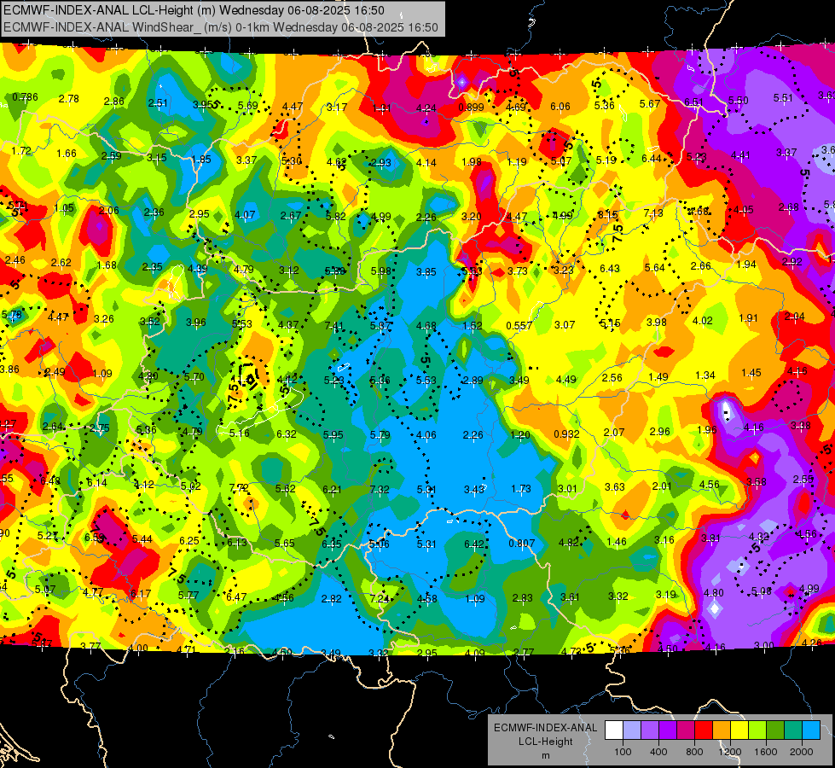Click the wind shear value 6.32

[x=287, y=434]
